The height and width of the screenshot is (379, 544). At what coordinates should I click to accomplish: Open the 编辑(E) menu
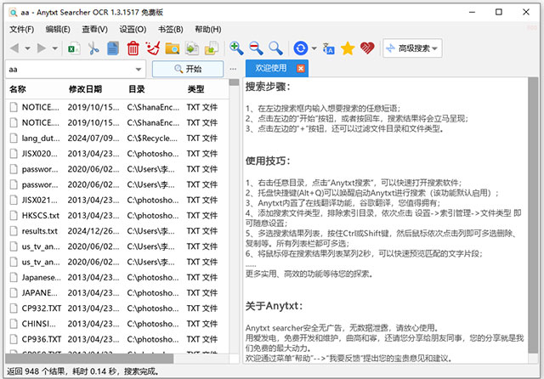(x=58, y=30)
